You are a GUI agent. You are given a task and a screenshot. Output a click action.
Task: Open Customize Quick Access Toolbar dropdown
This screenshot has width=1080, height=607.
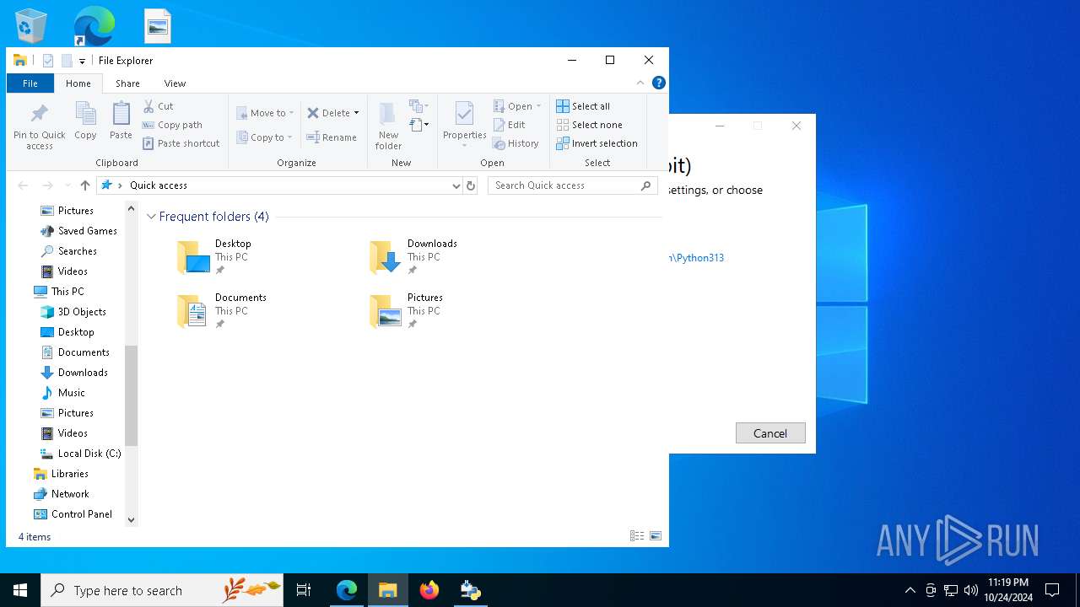pos(82,61)
